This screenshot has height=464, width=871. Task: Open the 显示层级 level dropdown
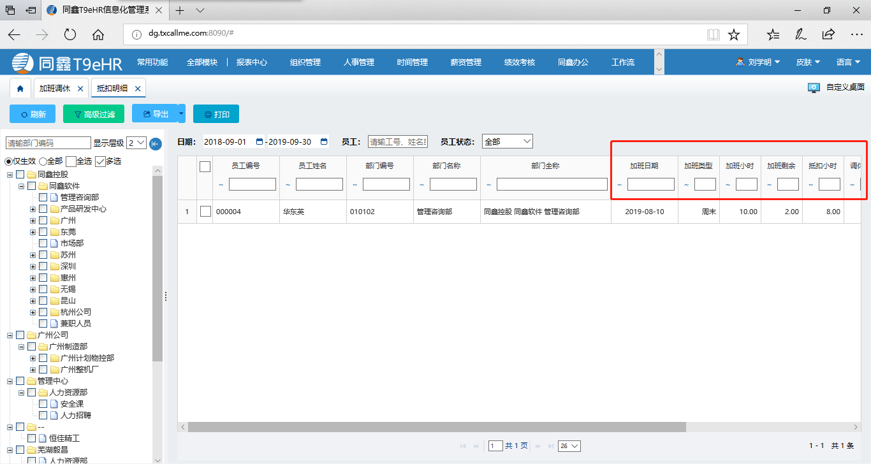click(136, 143)
